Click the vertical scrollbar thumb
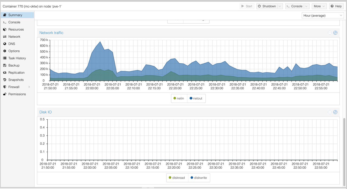The height and width of the screenshot is (189, 347). 344,152
